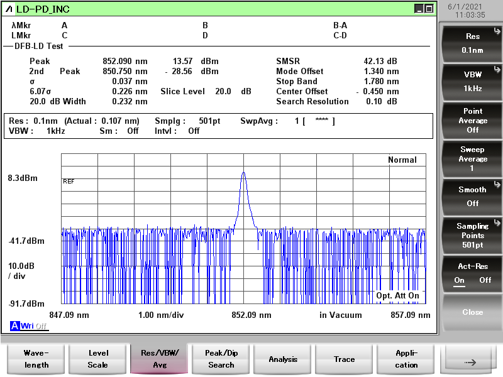The width and height of the screenshot is (503, 377).
Task: Click the spectrum peak at 852.09 nm
Action: coord(243,173)
